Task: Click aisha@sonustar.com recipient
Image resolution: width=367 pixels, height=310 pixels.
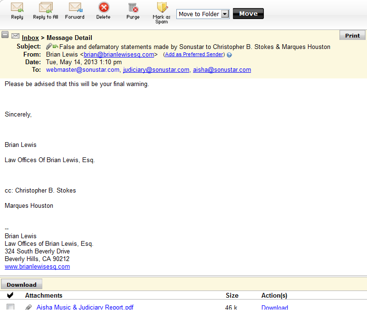Action: 222,70
